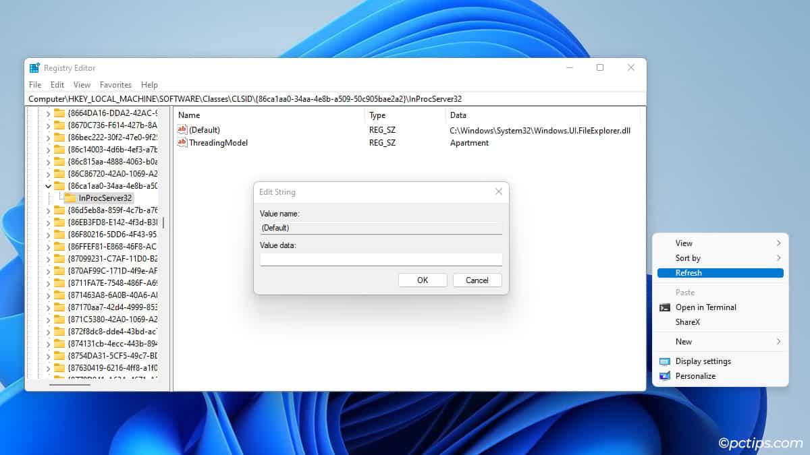This screenshot has height=455, width=810.
Task: Collapse the {86ca1aa0-34aa-4e8b} registry key
Action: [x=47, y=185]
